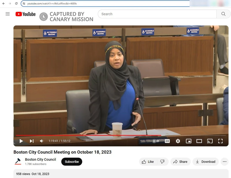Viewport: 231px width, 178px height.
Task: Open the Boston City Council channel name
Action: [x=40, y=160]
